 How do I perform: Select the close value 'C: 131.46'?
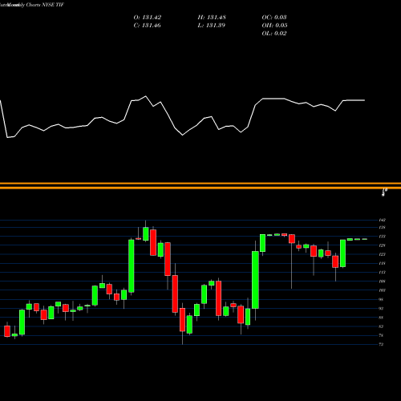point(148,26)
